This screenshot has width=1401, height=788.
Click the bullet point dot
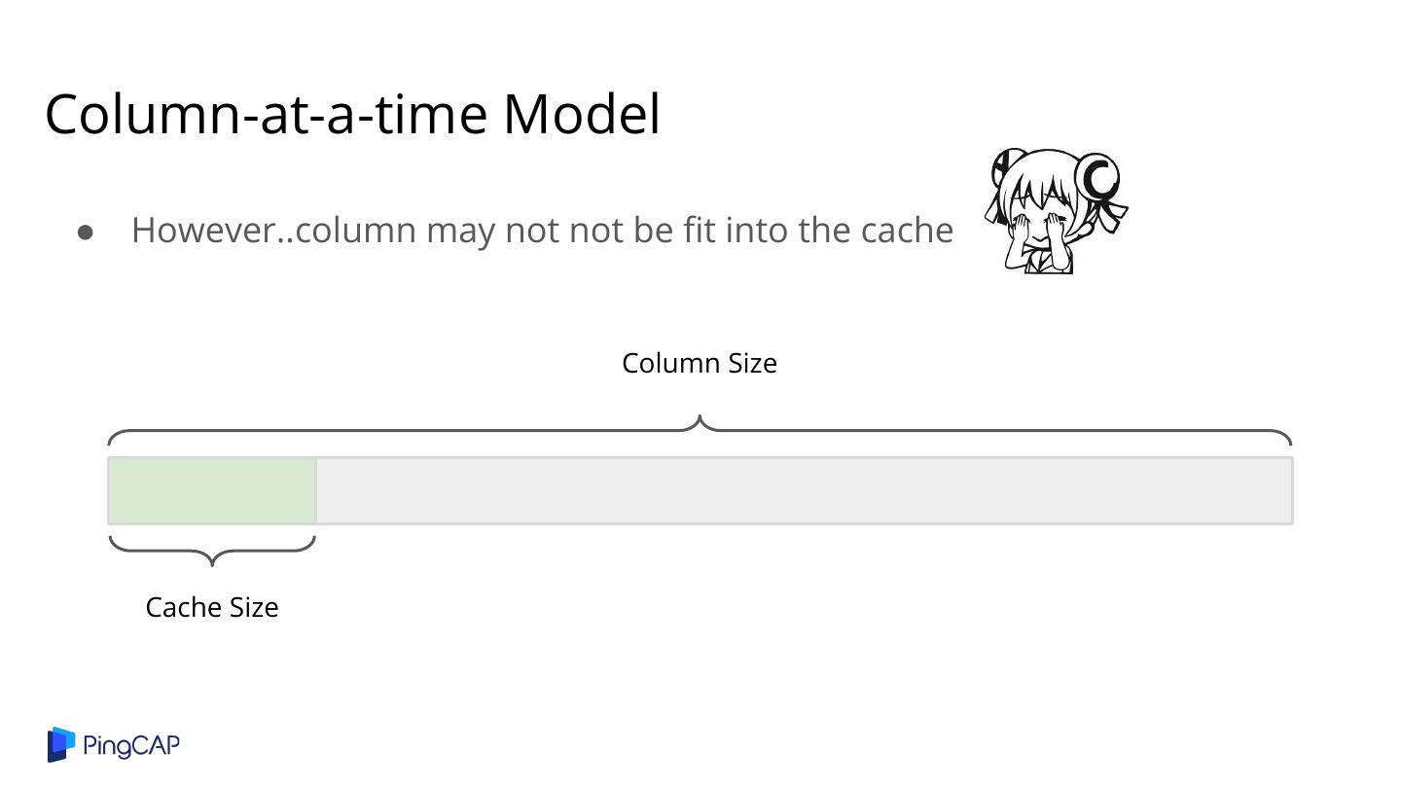point(86,232)
